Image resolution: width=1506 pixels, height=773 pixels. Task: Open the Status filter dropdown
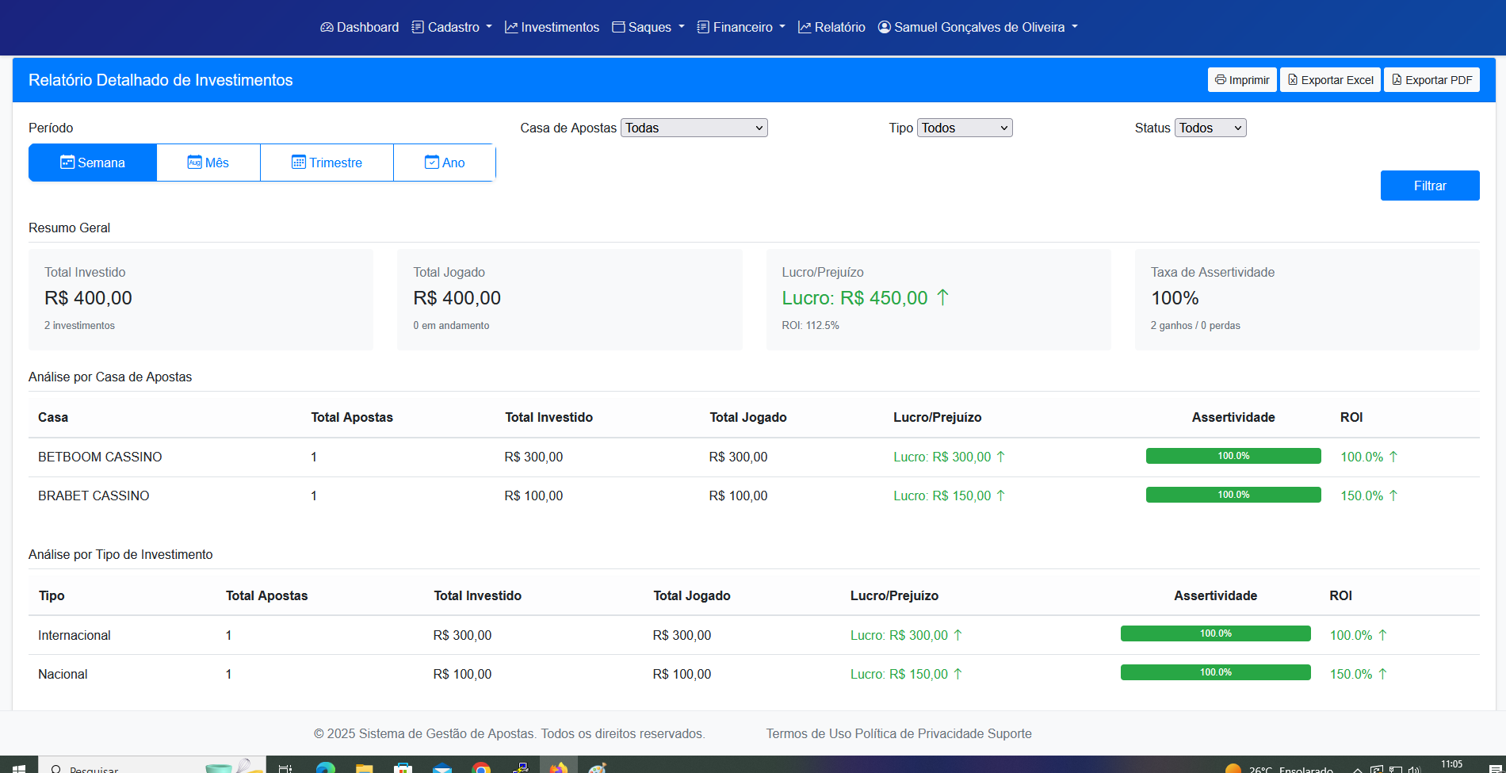1210,127
